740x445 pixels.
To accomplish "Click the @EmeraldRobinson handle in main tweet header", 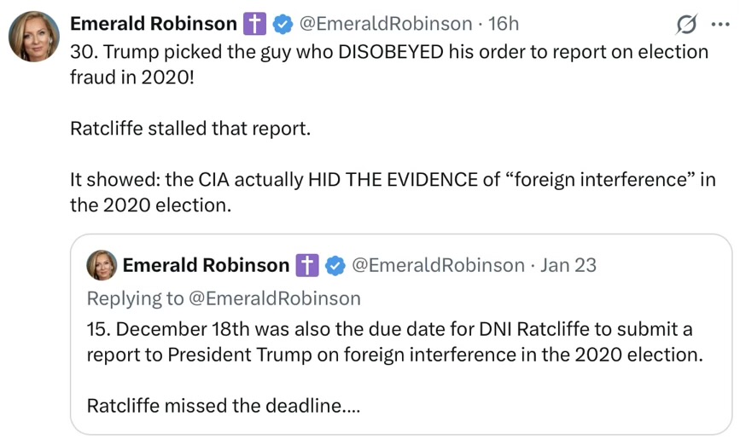I will [384, 24].
